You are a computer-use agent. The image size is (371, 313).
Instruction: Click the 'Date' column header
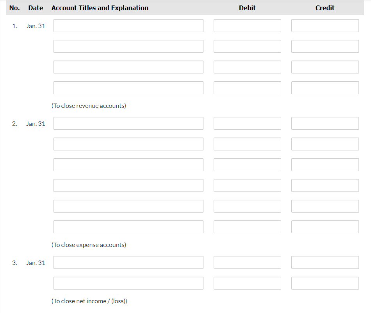[x=36, y=8]
